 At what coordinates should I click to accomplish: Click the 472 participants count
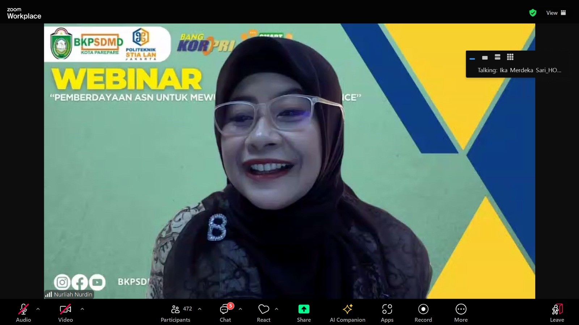[x=187, y=309]
